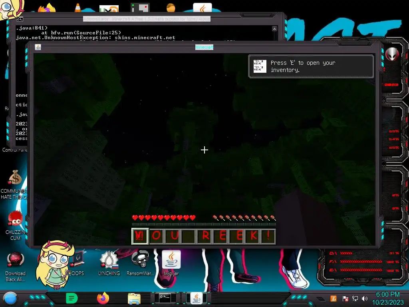Show hidden tray icons

click(x=321, y=299)
